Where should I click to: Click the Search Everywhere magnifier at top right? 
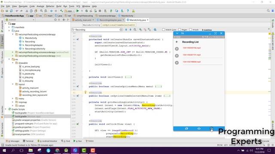pyautogui.click(x=268, y=11)
